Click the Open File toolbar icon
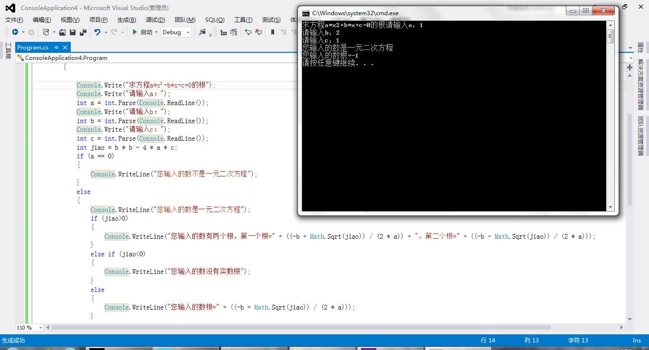 (62, 32)
